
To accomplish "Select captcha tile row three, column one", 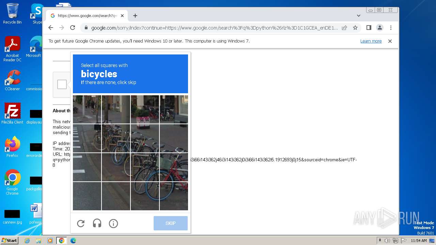I will pyautogui.click(x=87, y=167).
